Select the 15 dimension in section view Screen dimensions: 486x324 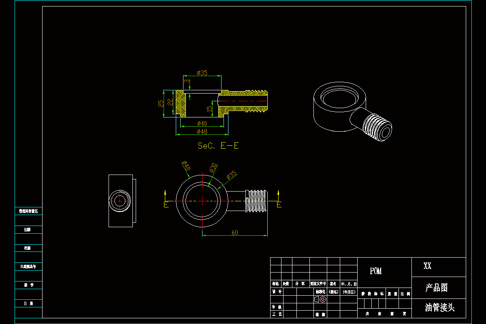(209, 109)
